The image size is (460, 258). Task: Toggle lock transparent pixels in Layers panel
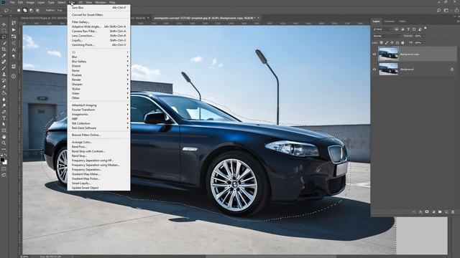pyautogui.click(x=381, y=43)
